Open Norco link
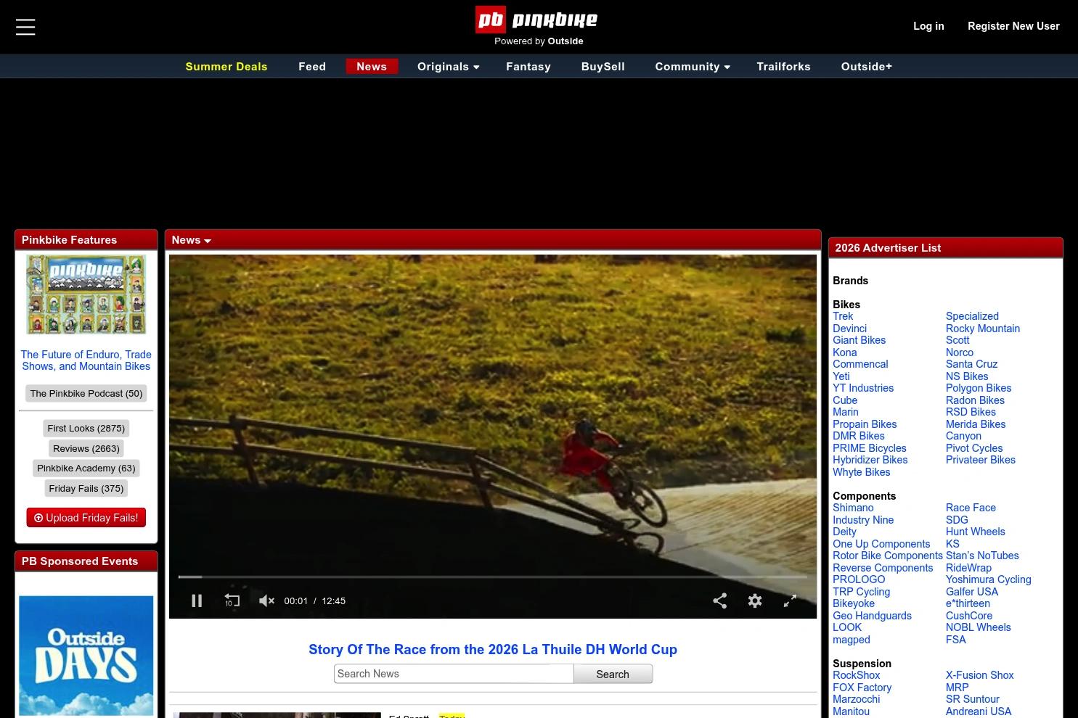The height and width of the screenshot is (718, 1078). coord(960,352)
